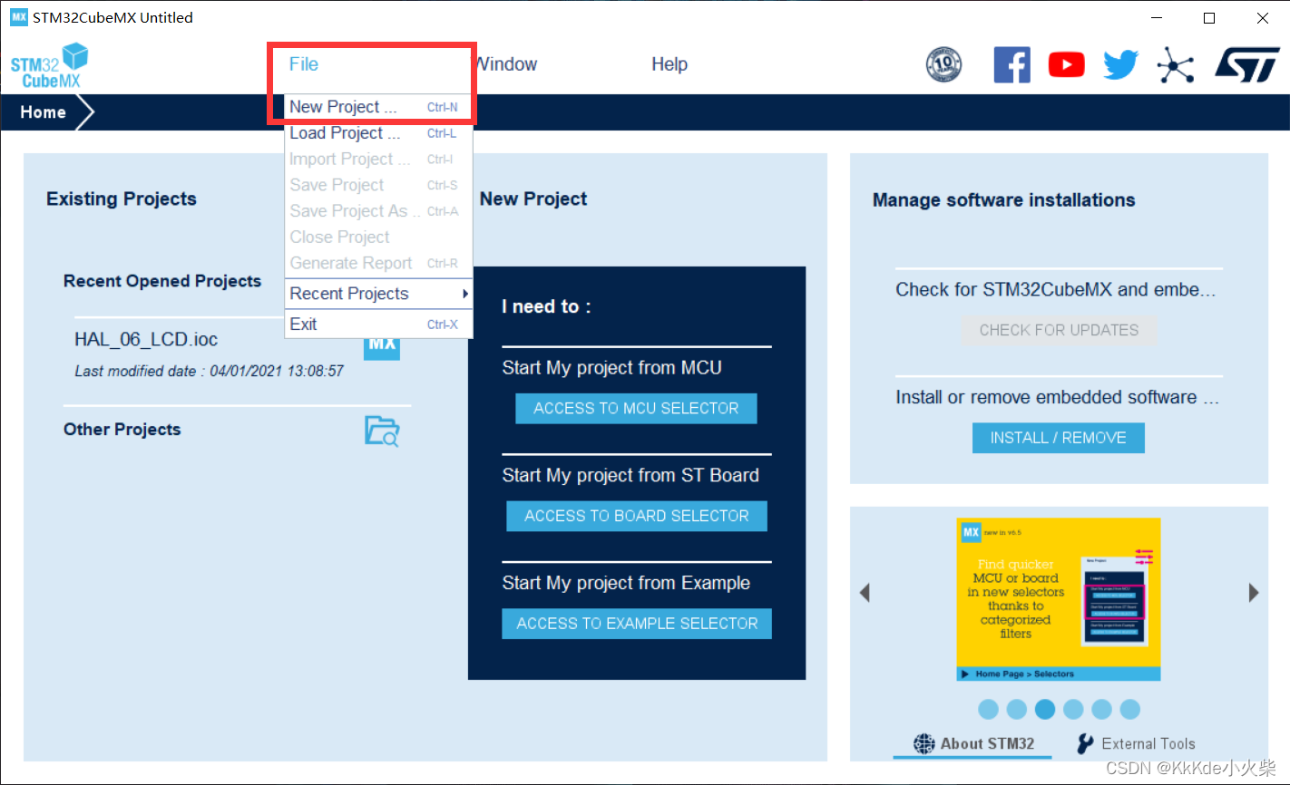Choose Load Project from the File menu
1290x785 pixels.
point(378,133)
